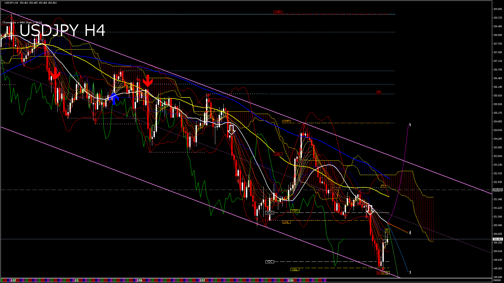Click the YDO level label

pos(270,213)
